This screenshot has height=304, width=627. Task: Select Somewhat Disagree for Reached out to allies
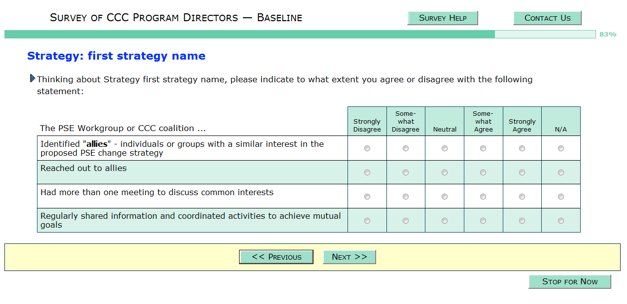click(406, 172)
